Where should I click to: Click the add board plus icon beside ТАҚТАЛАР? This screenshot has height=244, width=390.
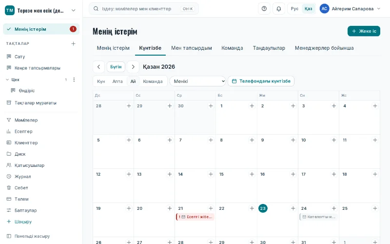coord(74,43)
